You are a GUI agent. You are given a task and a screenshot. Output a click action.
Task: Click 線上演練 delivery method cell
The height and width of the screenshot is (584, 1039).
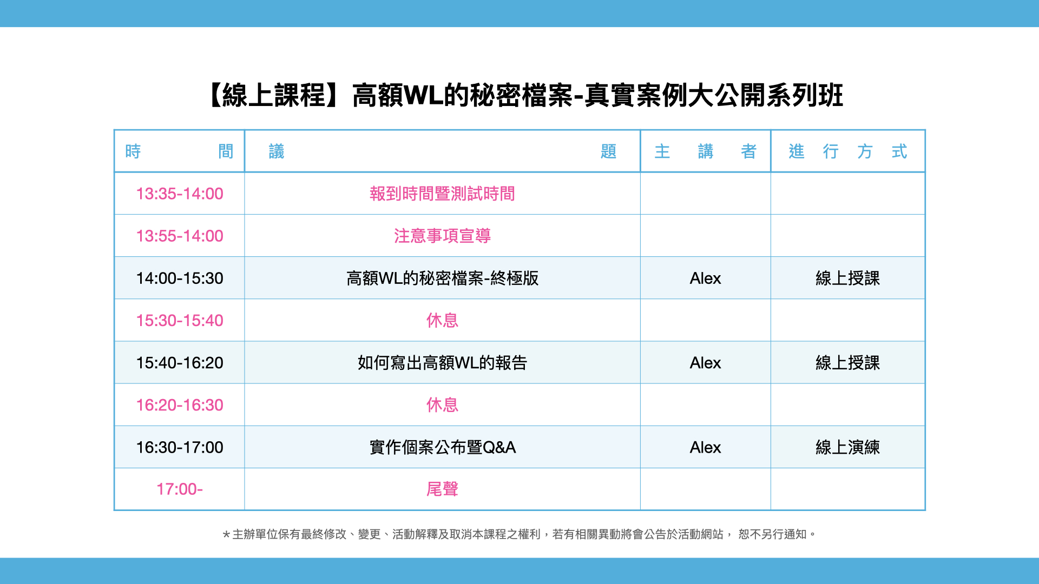tap(847, 447)
